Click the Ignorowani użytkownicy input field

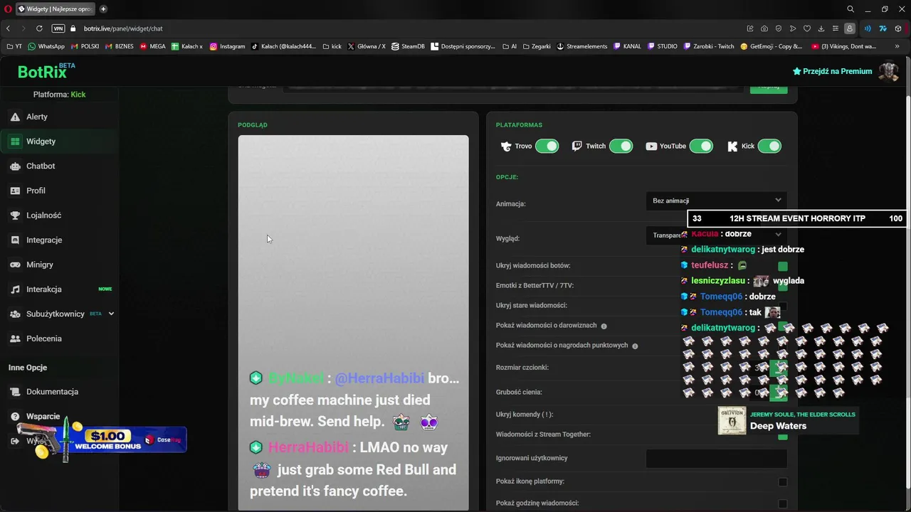[x=717, y=459]
